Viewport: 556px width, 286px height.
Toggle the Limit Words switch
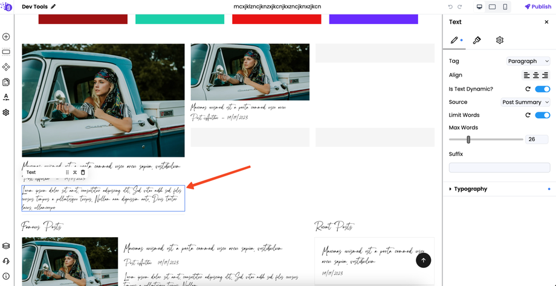543,115
